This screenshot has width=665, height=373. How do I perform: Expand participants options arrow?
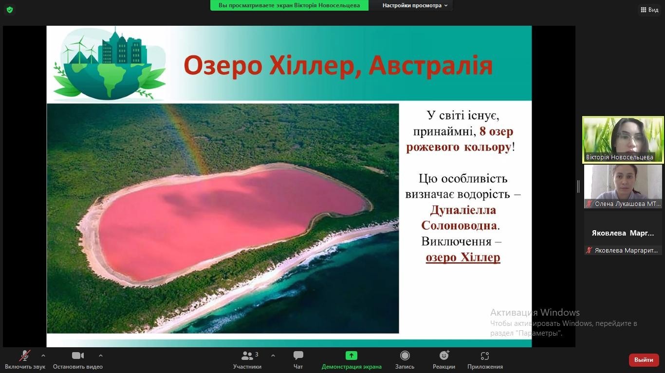(x=273, y=356)
